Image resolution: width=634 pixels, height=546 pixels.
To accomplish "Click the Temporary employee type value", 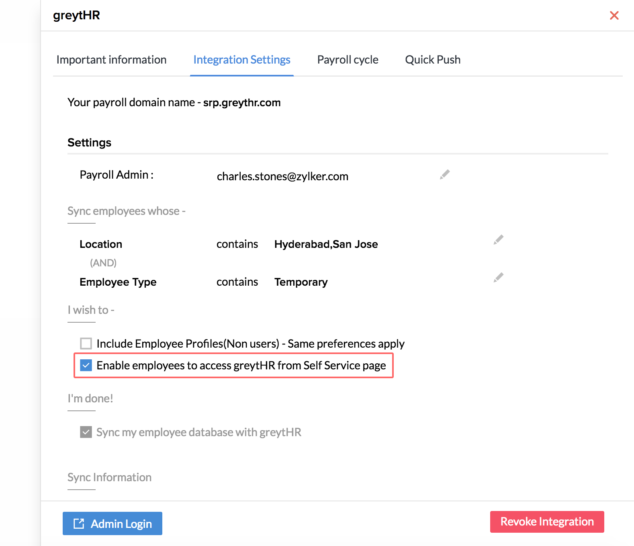I will tap(301, 282).
